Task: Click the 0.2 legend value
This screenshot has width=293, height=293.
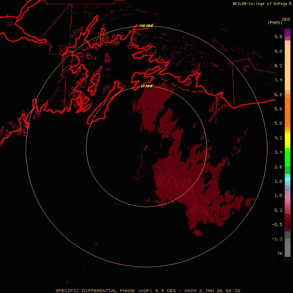Action: point(278,210)
